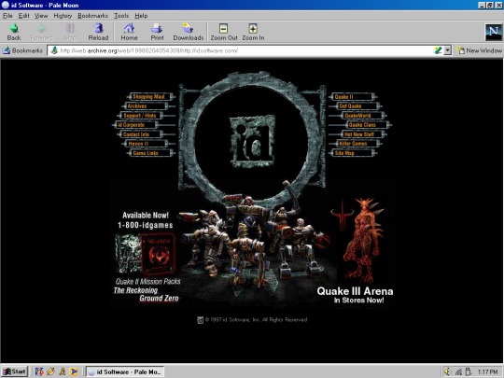Click the Quake III Arena title text
Image resolution: width=504 pixels, height=378 pixels.
(355, 291)
